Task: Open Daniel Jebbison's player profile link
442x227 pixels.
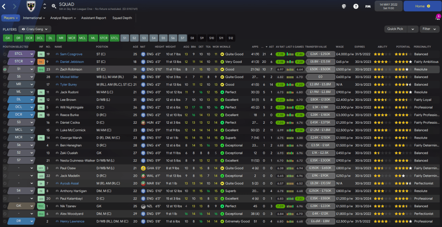Action: click(x=72, y=62)
